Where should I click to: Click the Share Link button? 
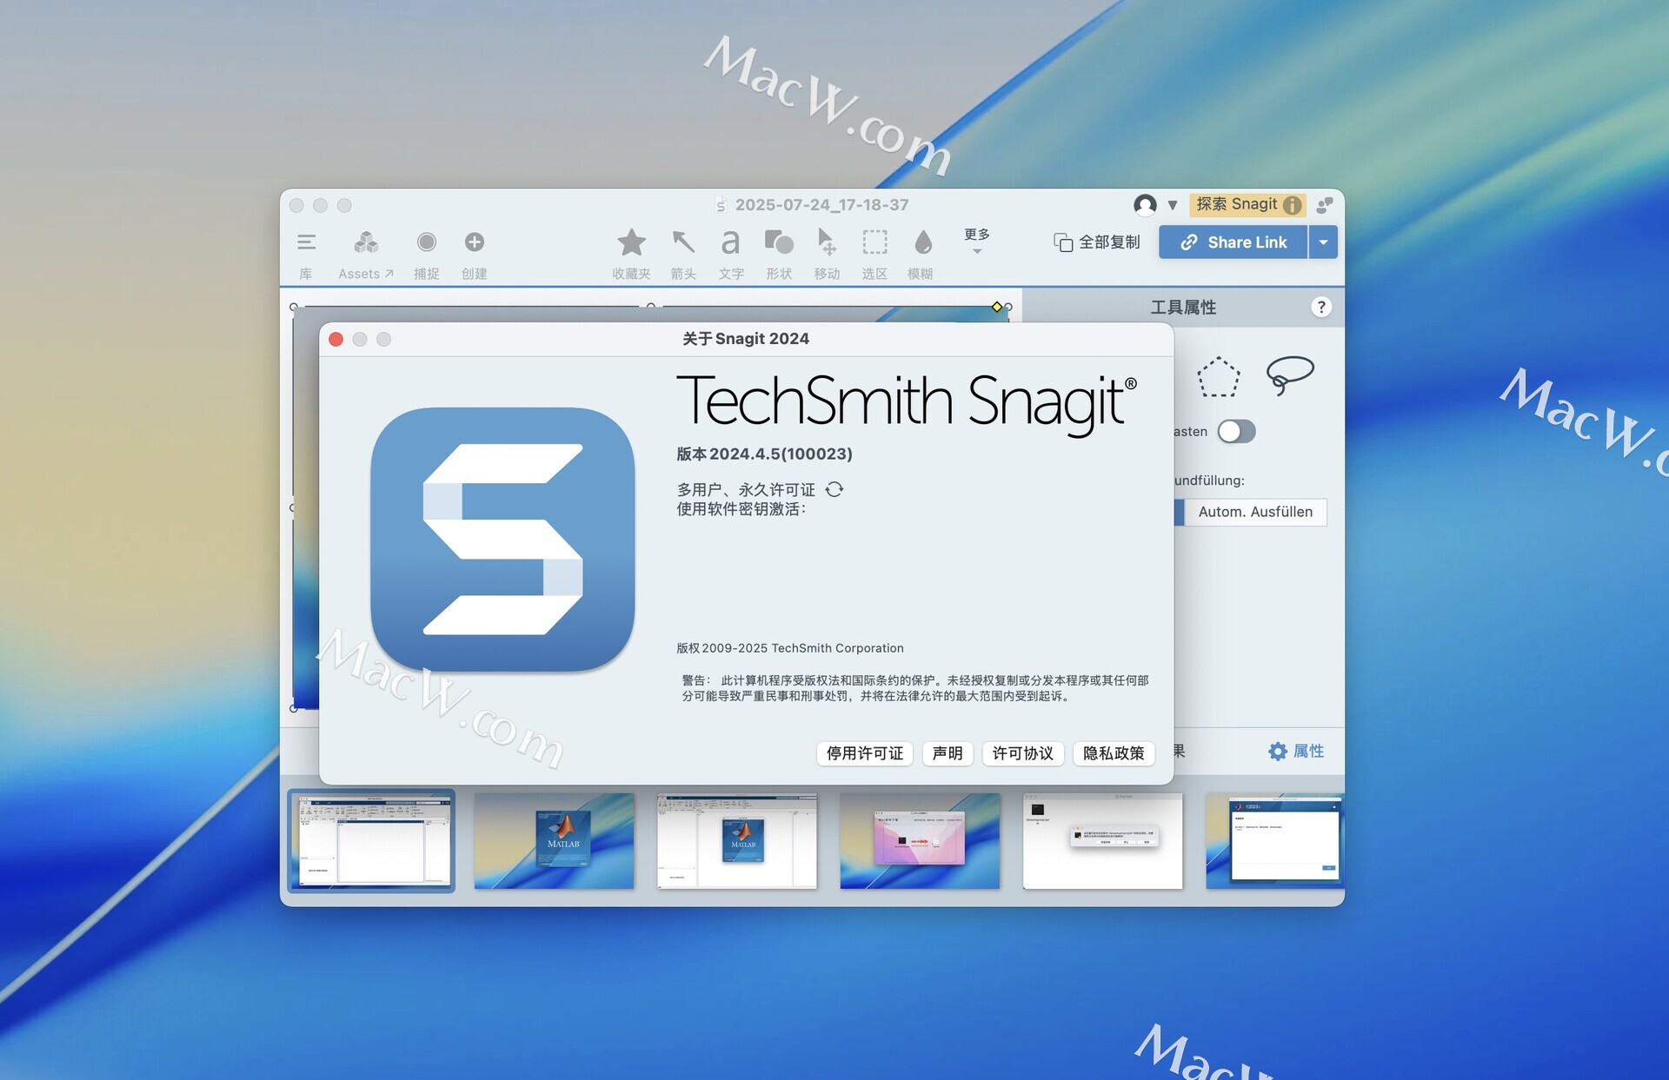(1233, 242)
